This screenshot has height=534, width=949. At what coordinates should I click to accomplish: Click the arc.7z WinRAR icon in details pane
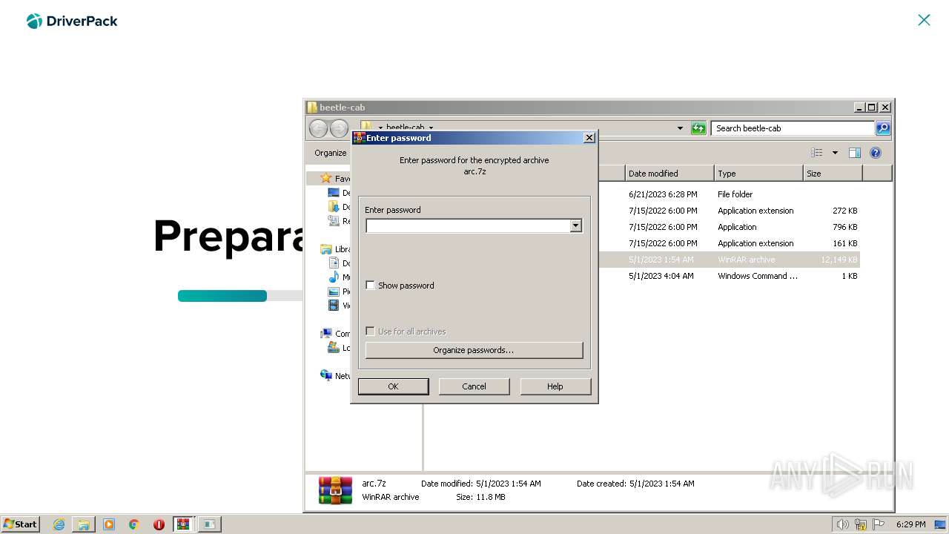(x=335, y=490)
